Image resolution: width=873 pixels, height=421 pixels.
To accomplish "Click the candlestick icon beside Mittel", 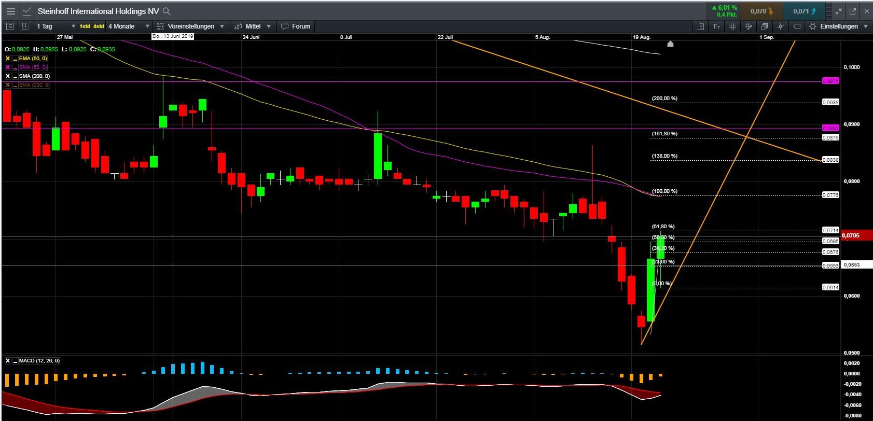I will (x=238, y=26).
